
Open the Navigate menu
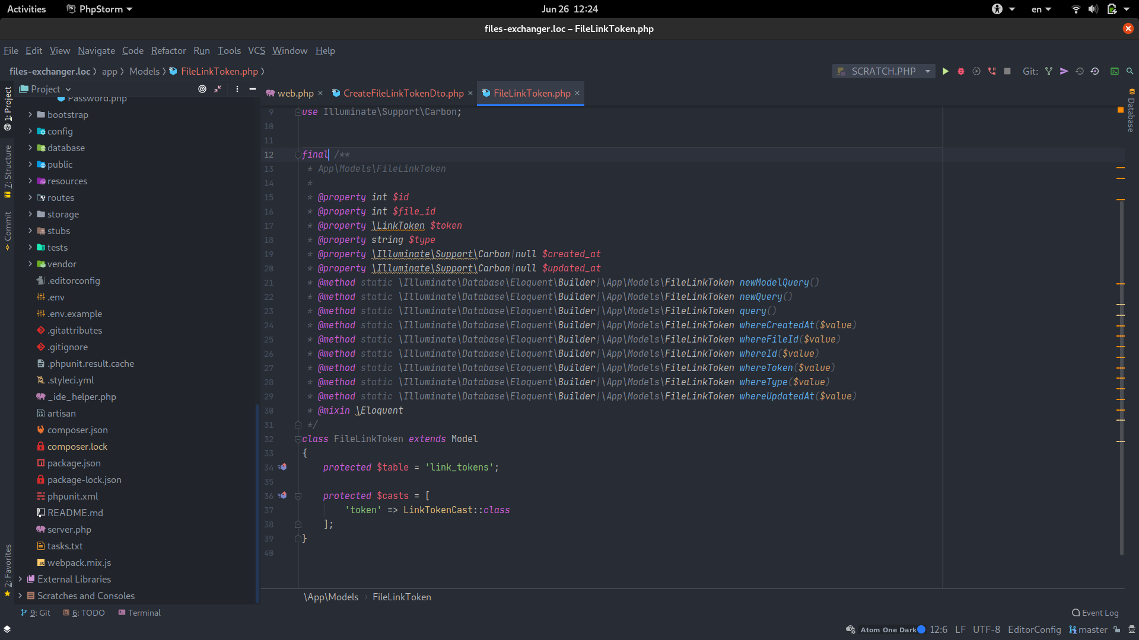tap(96, 50)
